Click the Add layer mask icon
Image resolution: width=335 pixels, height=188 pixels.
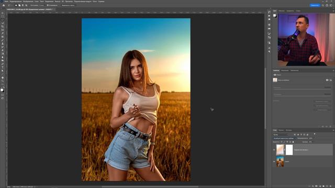pyautogui.click(x=316, y=186)
